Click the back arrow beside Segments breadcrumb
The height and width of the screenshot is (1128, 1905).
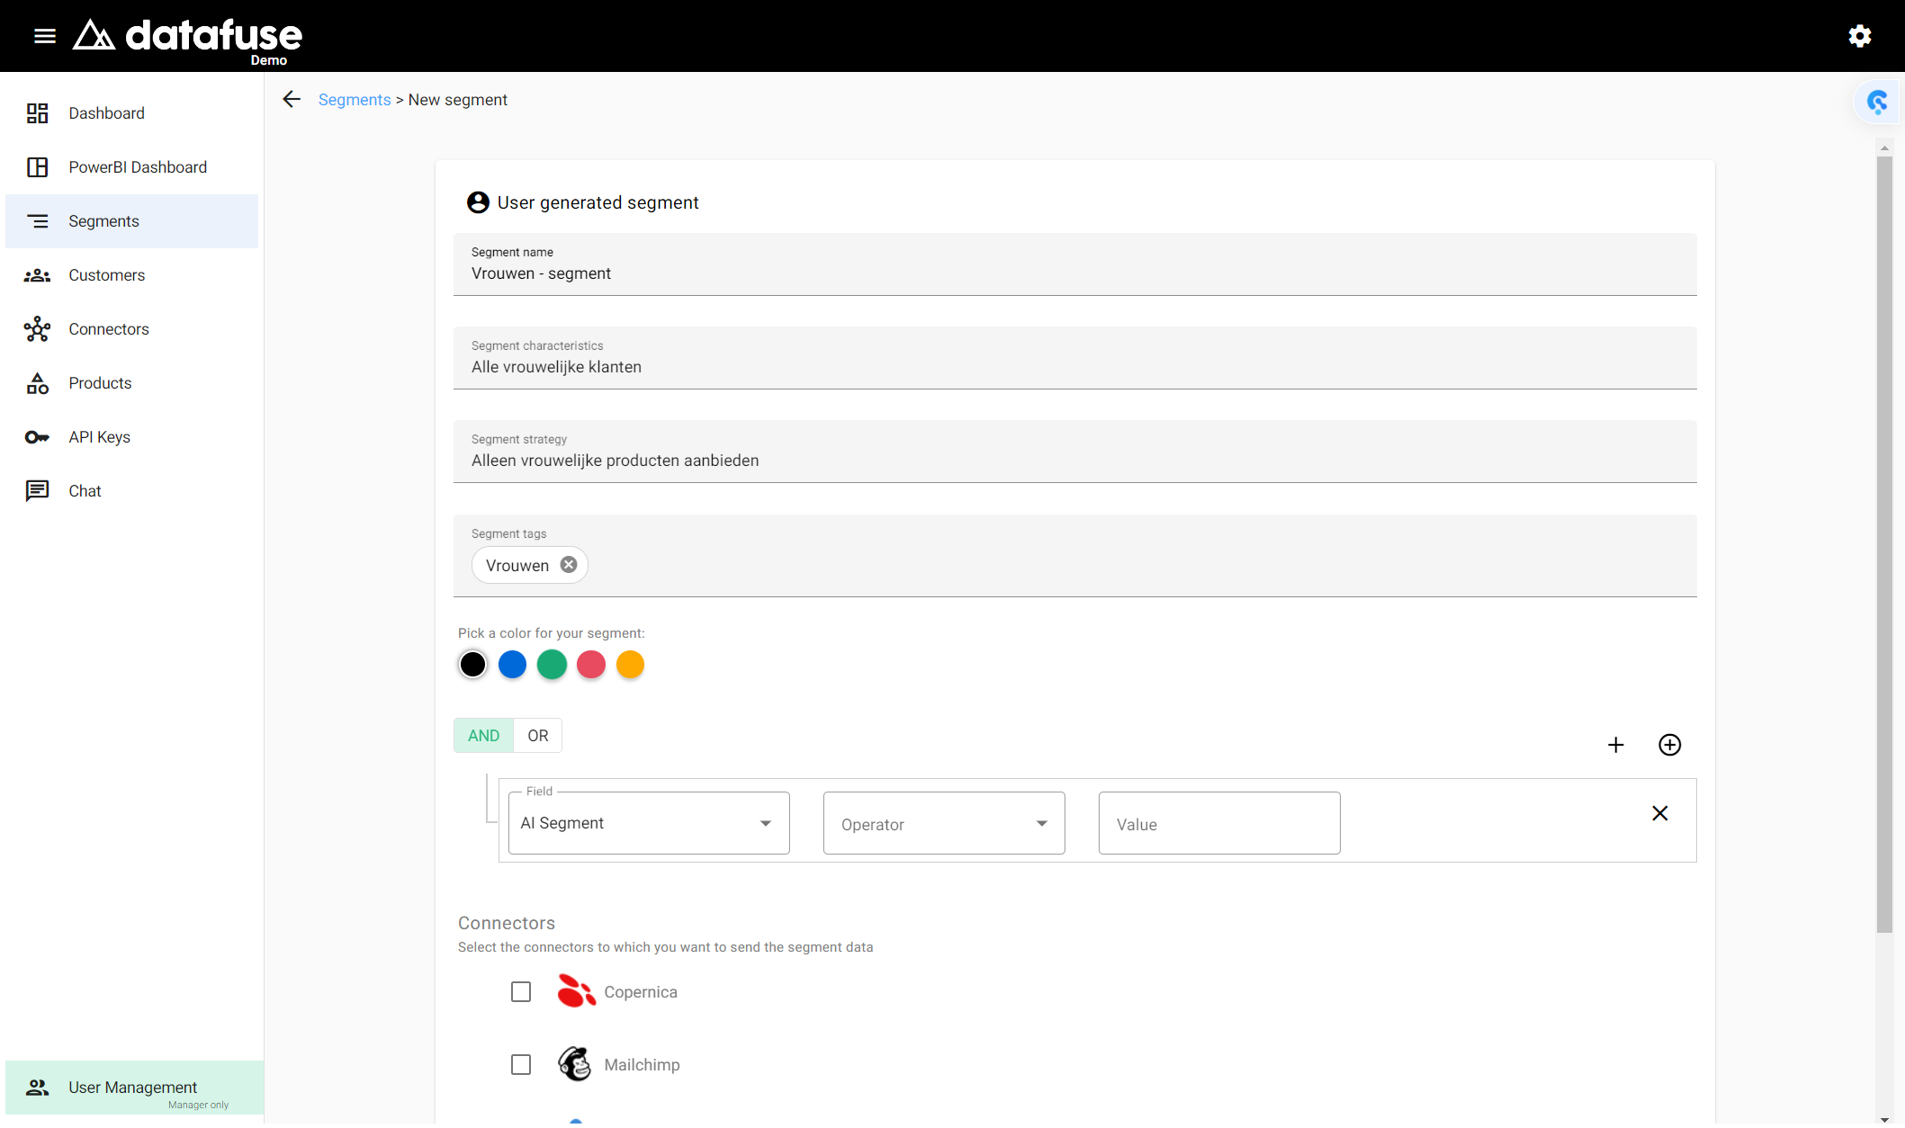click(x=292, y=99)
